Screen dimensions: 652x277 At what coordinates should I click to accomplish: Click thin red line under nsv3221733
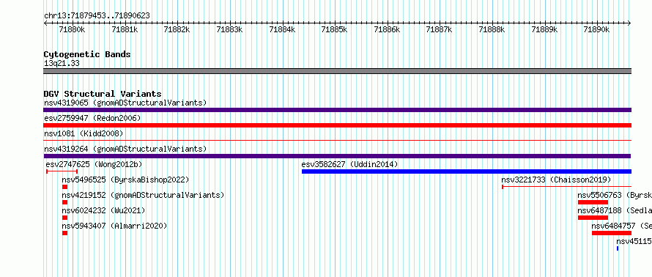pyautogui.click(x=567, y=187)
